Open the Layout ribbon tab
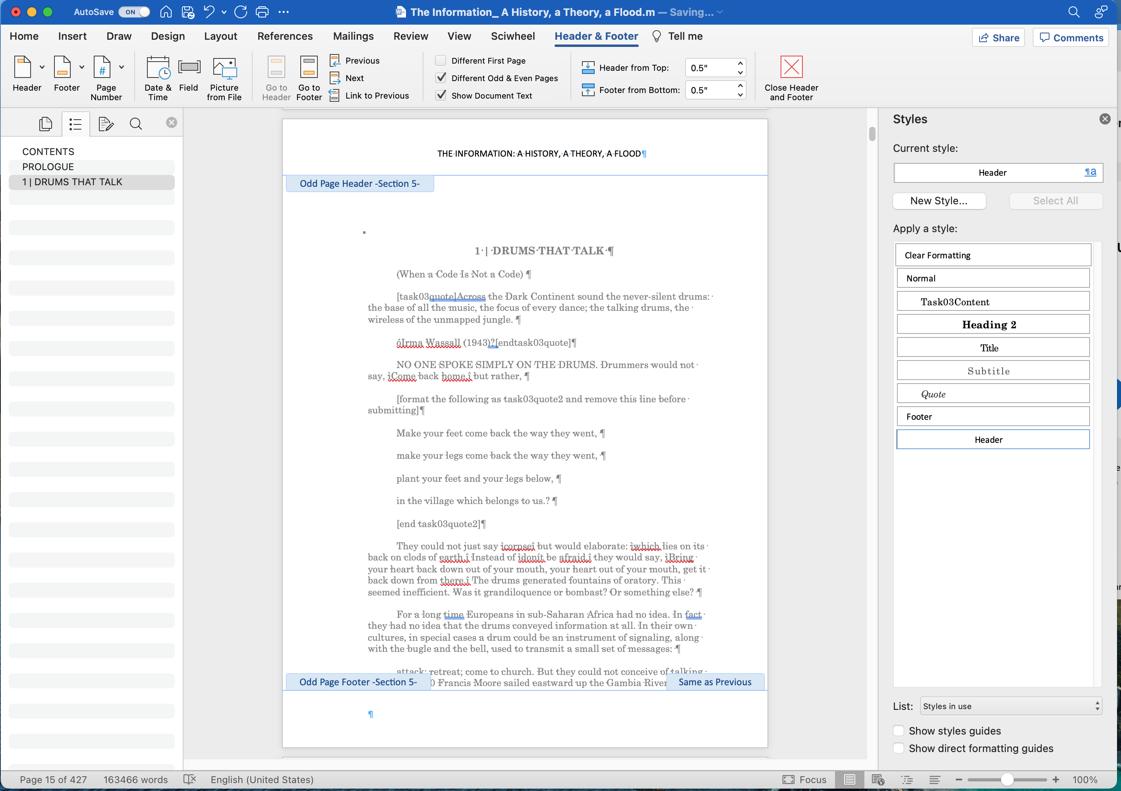Image resolution: width=1121 pixels, height=791 pixels. [220, 36]
